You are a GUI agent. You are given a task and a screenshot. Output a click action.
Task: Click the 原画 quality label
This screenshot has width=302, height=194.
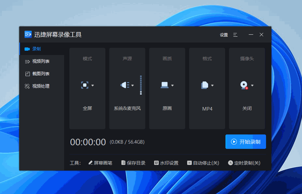click(x=167, y=108)
